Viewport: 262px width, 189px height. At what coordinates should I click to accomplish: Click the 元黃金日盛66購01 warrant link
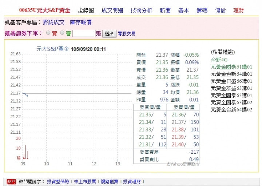(x=231, y=81)
